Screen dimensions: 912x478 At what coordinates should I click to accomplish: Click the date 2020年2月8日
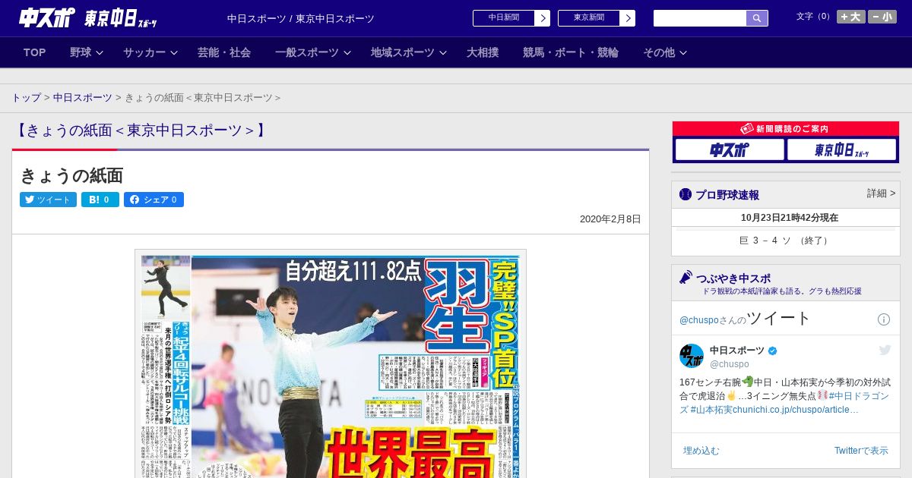click(610, 219)
